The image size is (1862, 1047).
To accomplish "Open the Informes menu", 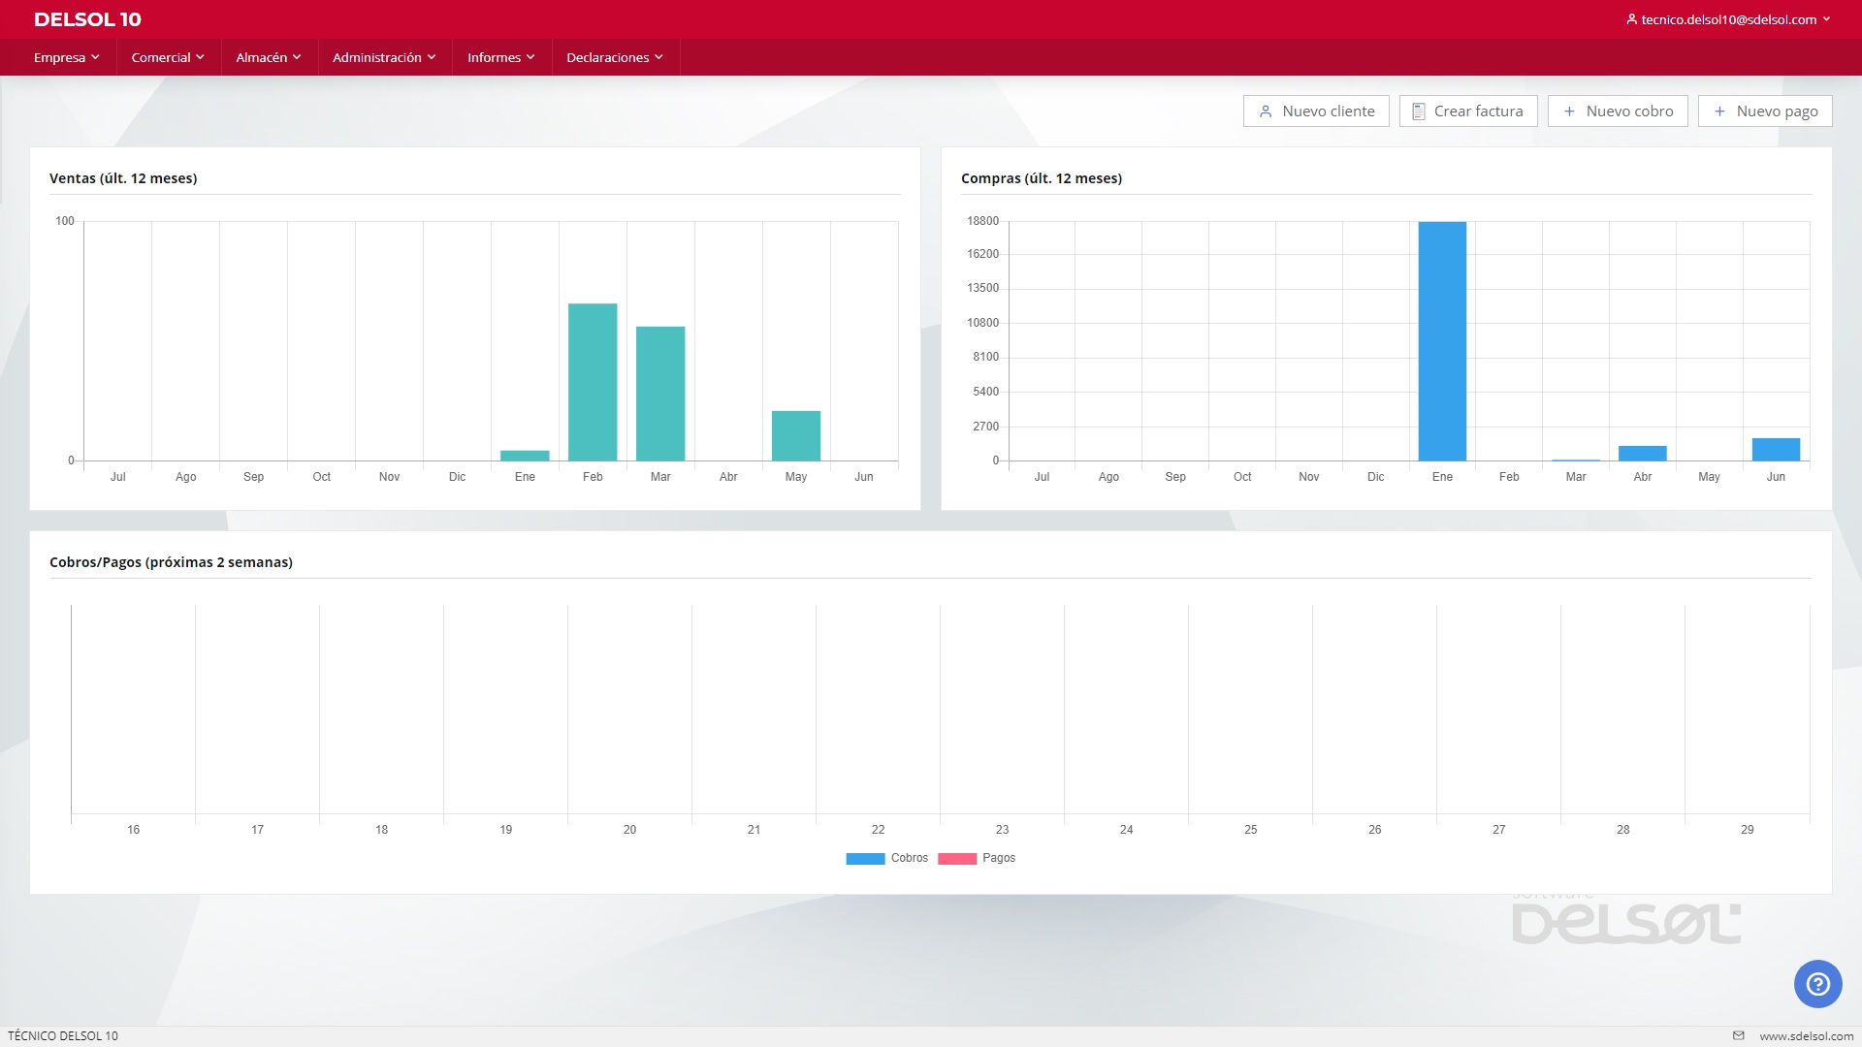I will pos(500,57).
